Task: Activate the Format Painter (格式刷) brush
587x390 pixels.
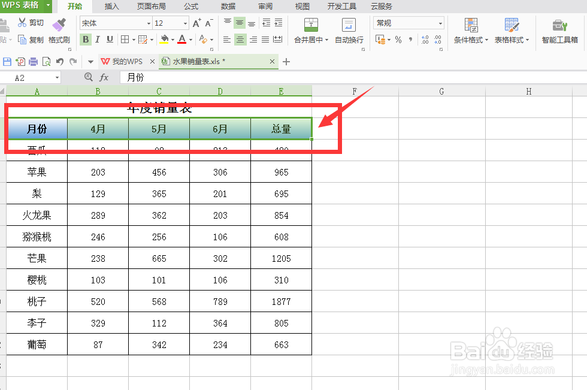Action: [59, 25]
